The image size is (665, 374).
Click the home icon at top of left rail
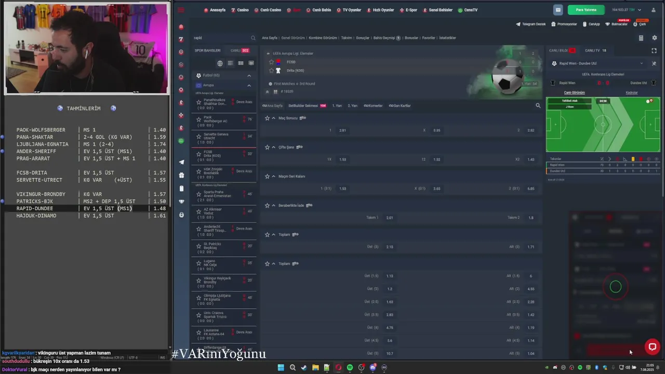181,26
